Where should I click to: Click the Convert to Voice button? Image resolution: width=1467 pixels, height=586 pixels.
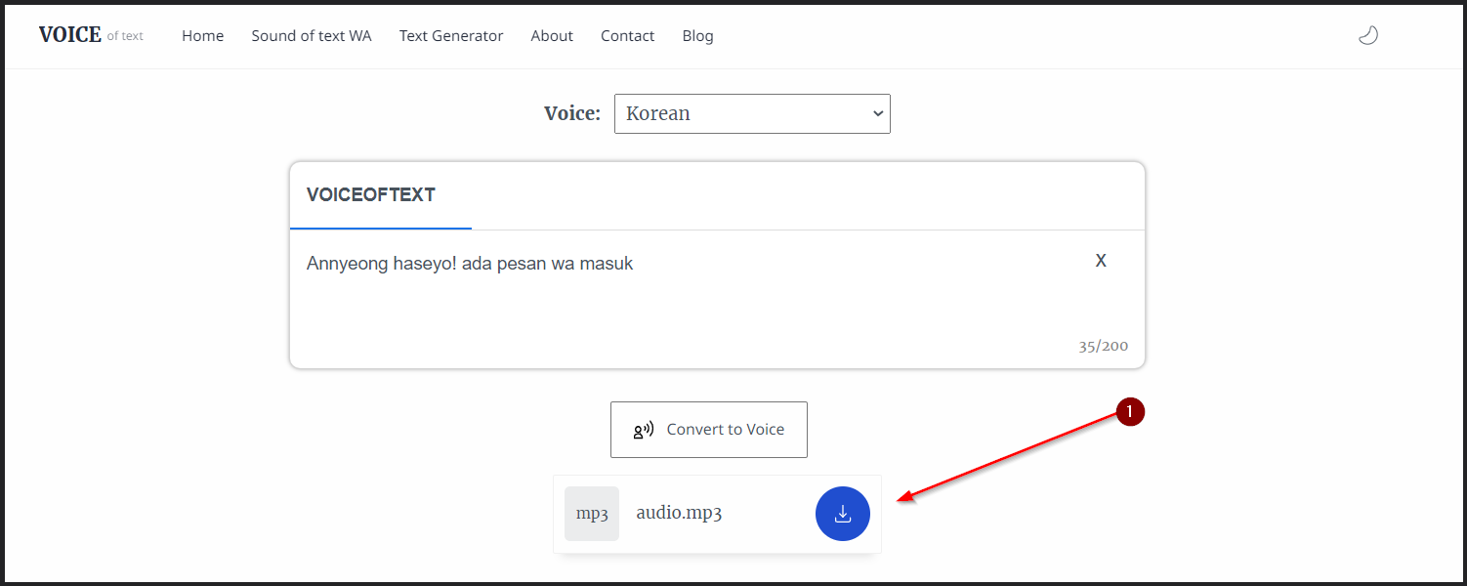pyautogui.click(x=708, y=429)
